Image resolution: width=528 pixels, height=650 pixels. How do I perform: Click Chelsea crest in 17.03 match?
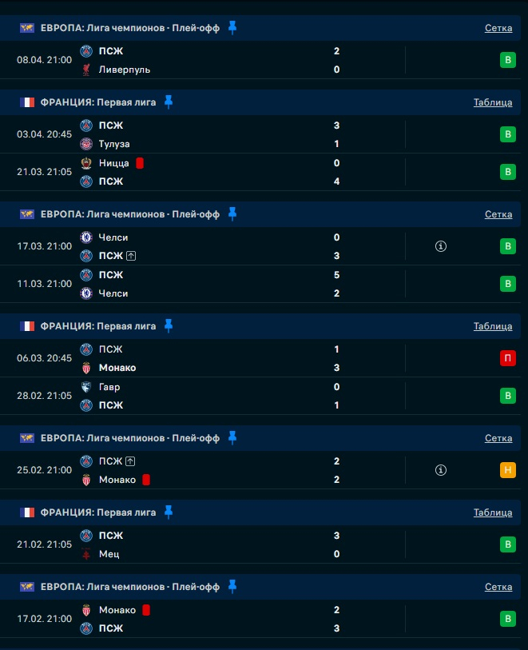pyautogui.click(x=86, y=237)
